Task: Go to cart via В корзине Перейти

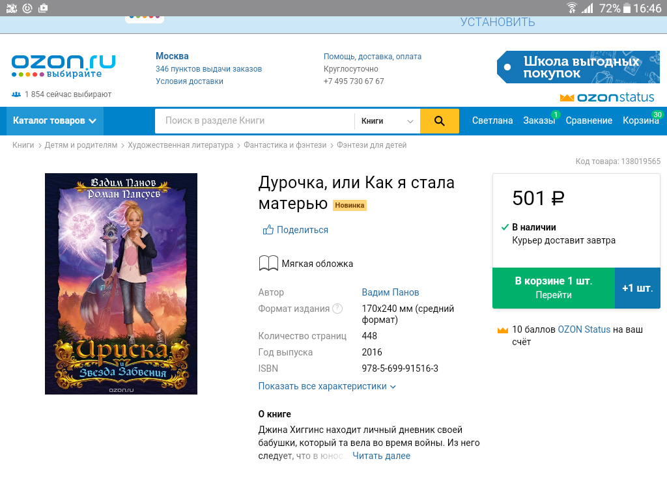Action: [x=554, y=288]
